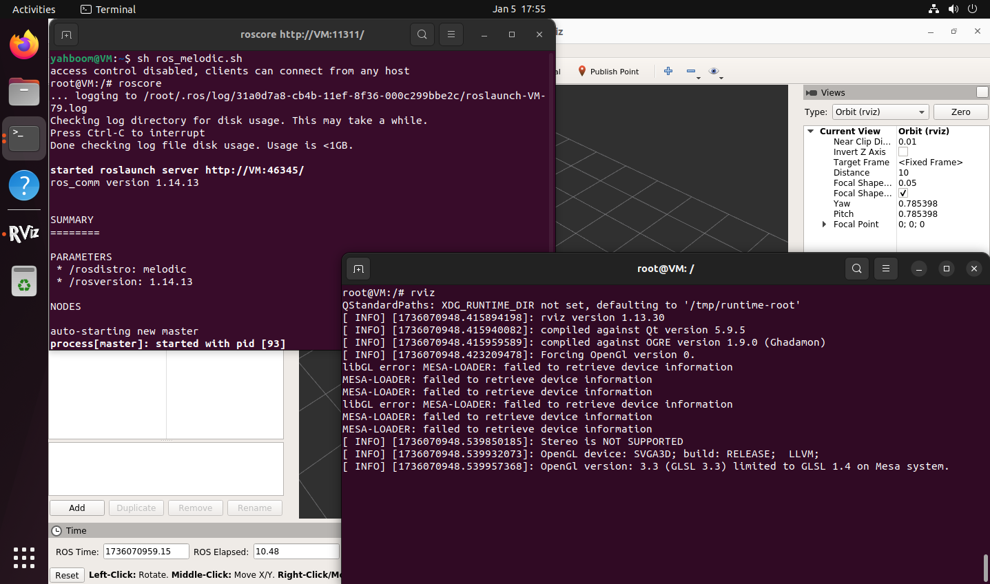This screenshot has height=584, width=990.
Task: Open hamburger menu in root@VM terminal
Action: click(886, 269)
